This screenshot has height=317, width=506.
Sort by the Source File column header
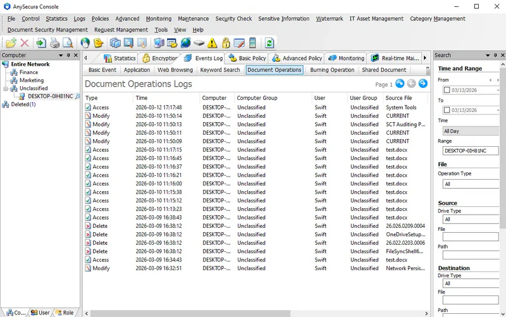tap(406, 98)
